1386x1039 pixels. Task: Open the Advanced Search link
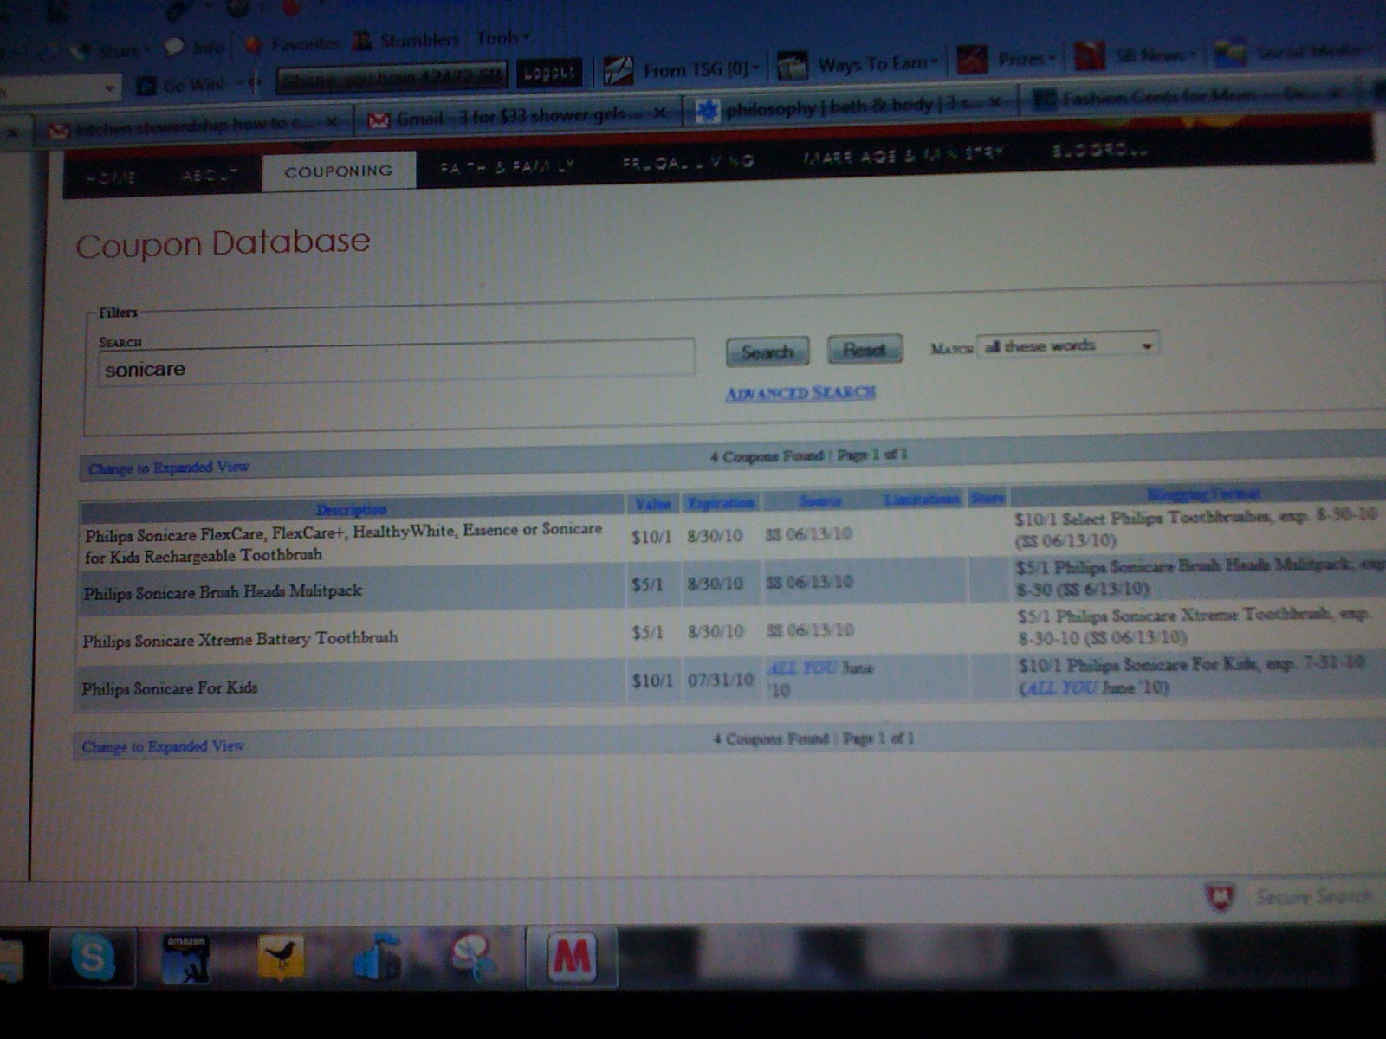pos(800,393)
